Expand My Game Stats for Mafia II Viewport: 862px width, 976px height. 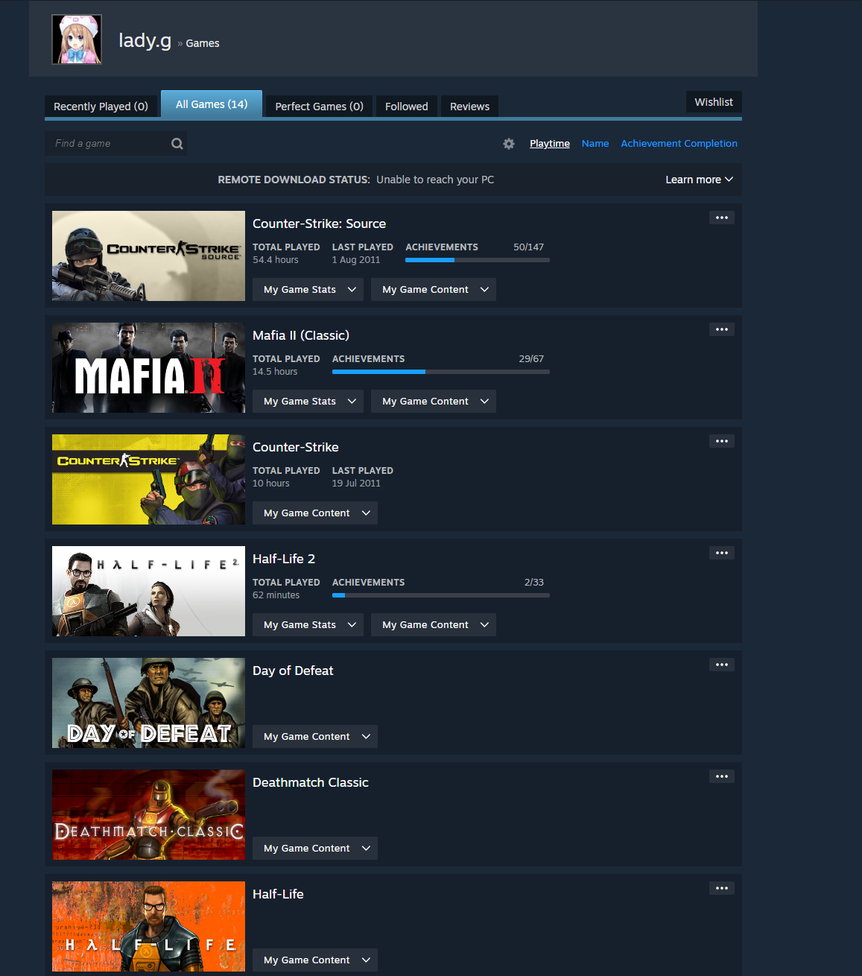tap(308, 401)
